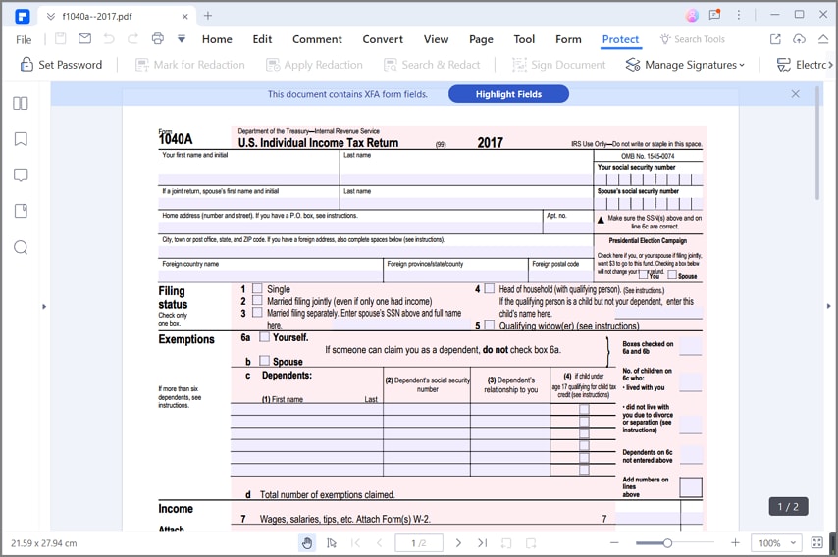838x557 pixels.
Task: Open the more options vertical dots menu
Action: (x=739, y=15)
